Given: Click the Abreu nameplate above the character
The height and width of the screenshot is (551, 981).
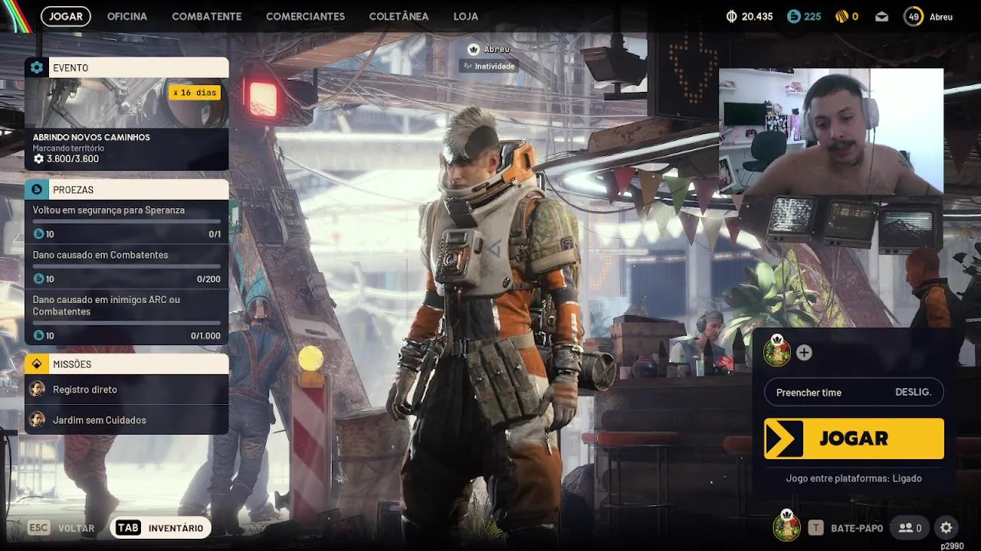Looking at the screenshot, I should tap(497, 49).
